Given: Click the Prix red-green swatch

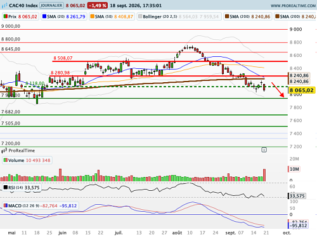Looking at the screenshot, I should [x=6, y=16].
